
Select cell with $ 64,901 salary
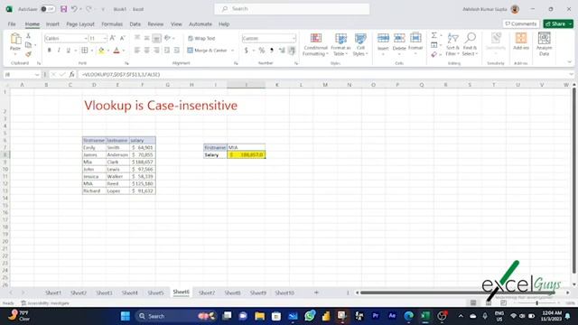point(143,147)
